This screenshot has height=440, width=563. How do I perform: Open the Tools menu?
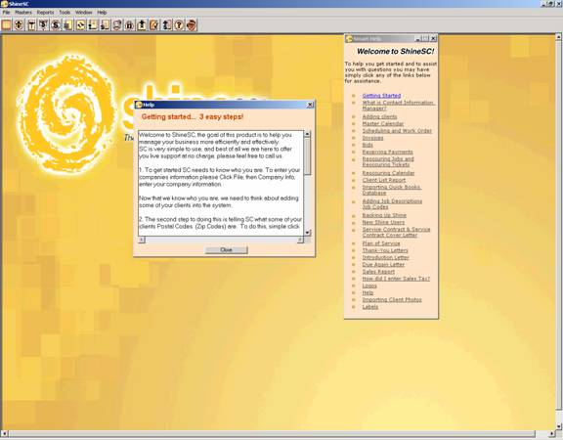click(65, 12)
